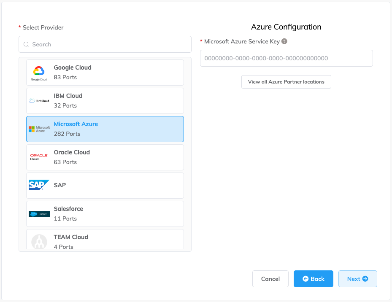Image resolution: width=392 pixels, height=302 pixels.
Task: Click the back arrow icon on Back button
Action: pyautogui.click(x=306, y=278)
